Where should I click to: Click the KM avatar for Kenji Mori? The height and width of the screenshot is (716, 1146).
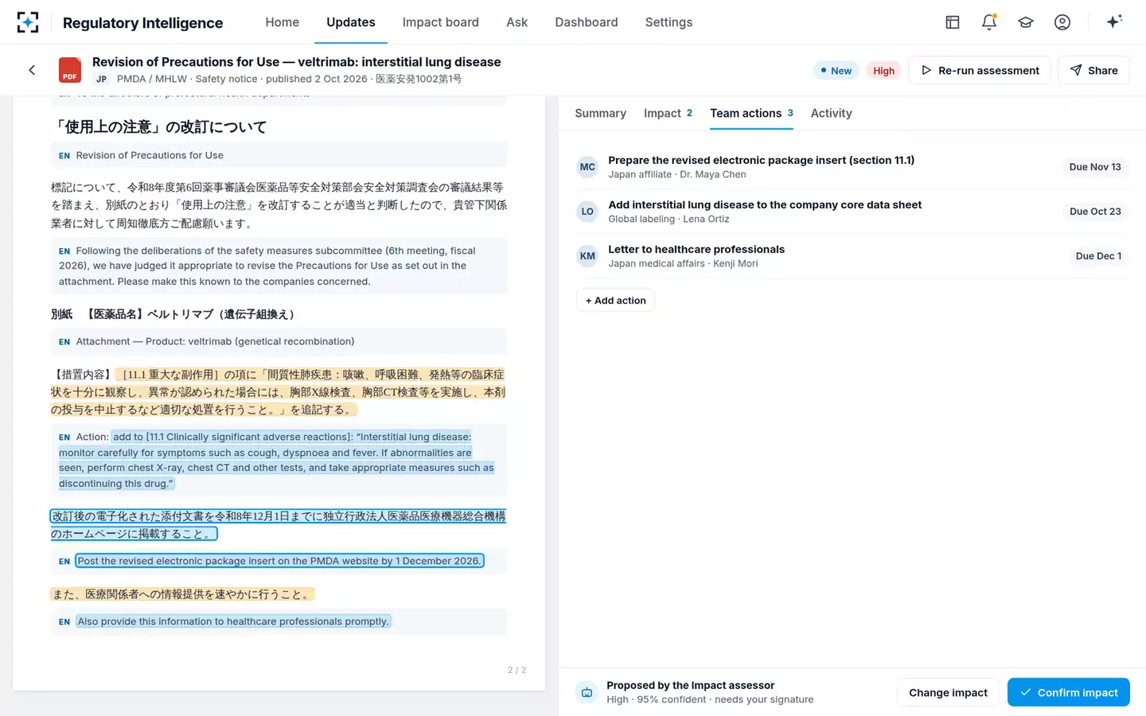coord(587,256)
